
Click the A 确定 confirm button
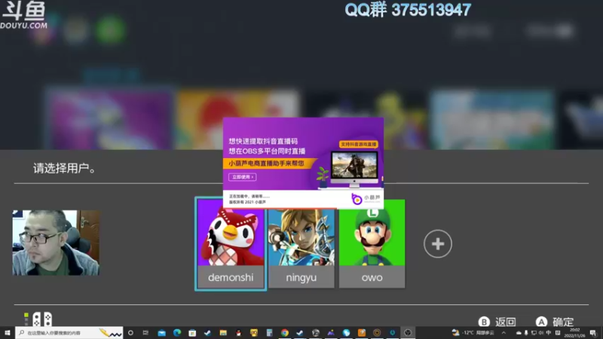pos(555,322)
